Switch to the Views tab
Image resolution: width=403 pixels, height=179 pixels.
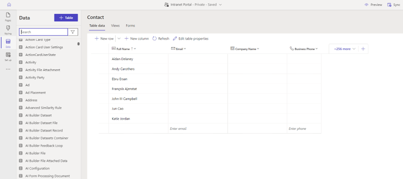(x=115, y=26)
